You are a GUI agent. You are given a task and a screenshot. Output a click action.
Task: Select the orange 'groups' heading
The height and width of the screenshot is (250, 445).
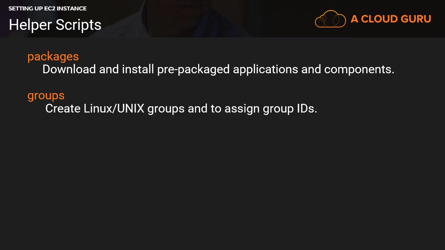click(x=46, y=95)
